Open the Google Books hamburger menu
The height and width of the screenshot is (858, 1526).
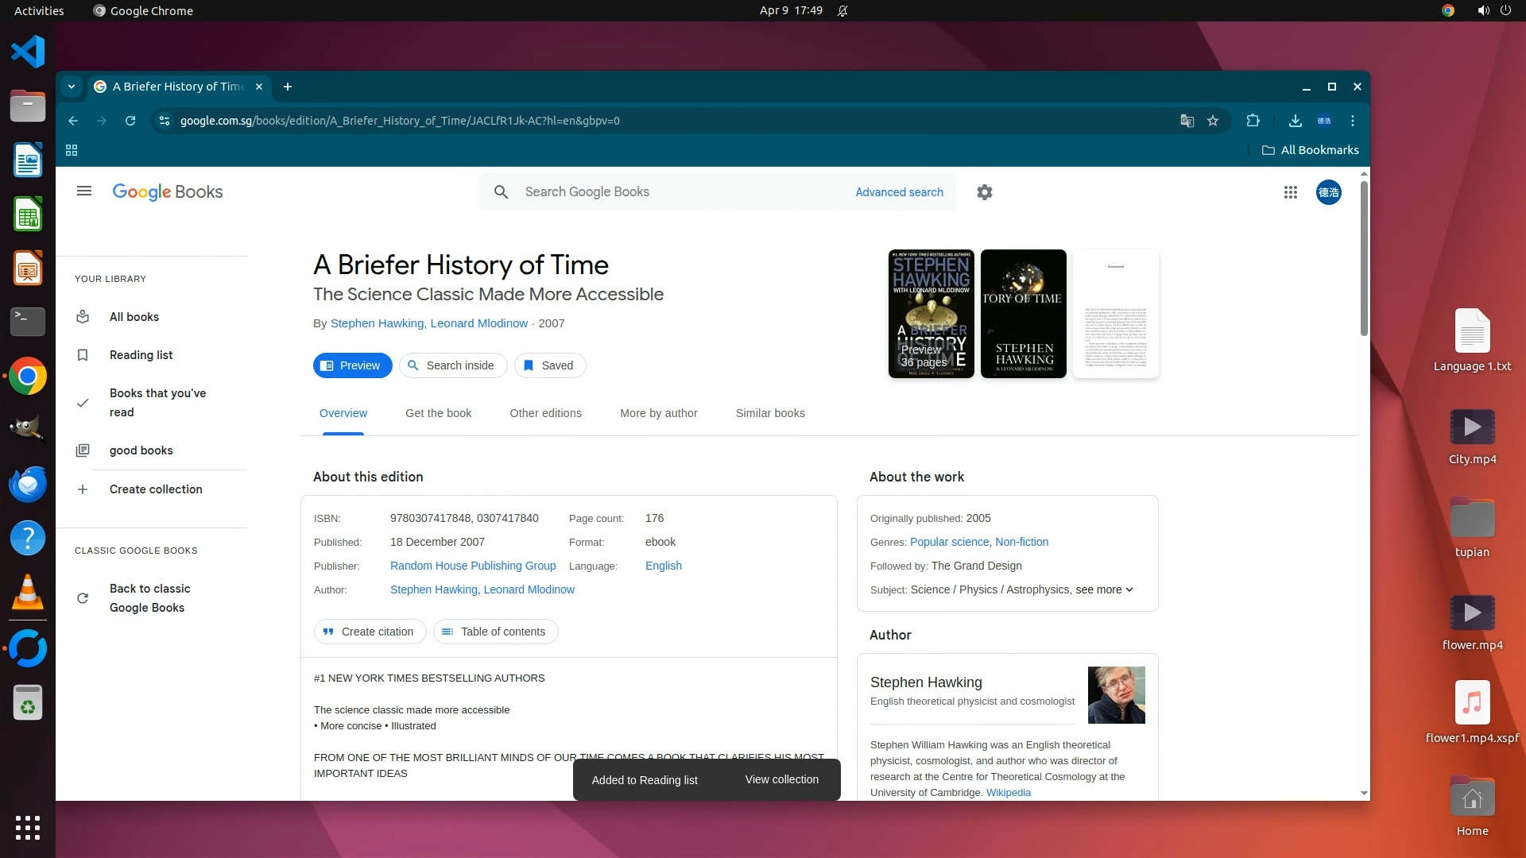coord(83,191)
